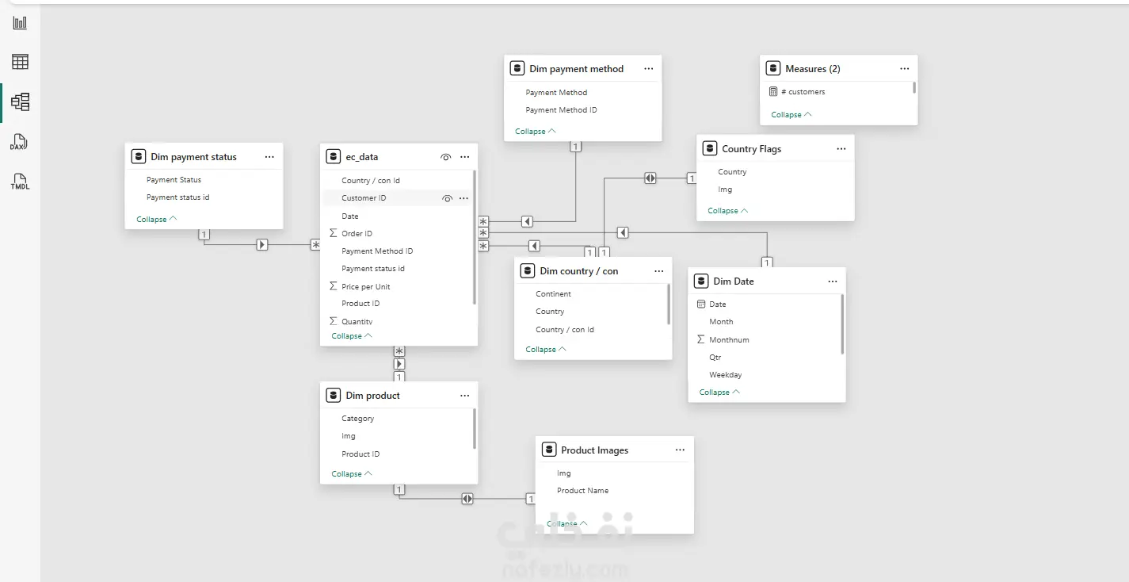
Task: Select the Continent field in Dim country
Action: [553, 294]
